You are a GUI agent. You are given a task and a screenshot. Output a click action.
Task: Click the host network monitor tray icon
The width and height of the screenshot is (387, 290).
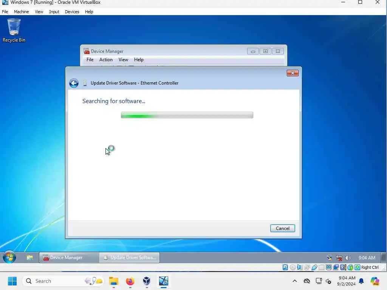[319, 281]
